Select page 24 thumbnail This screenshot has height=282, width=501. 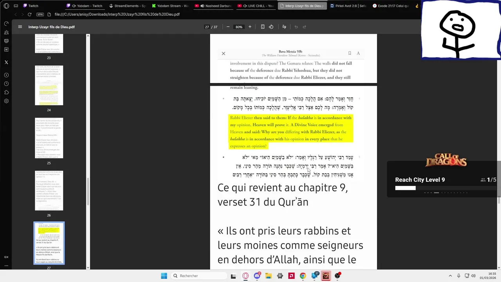49,85
